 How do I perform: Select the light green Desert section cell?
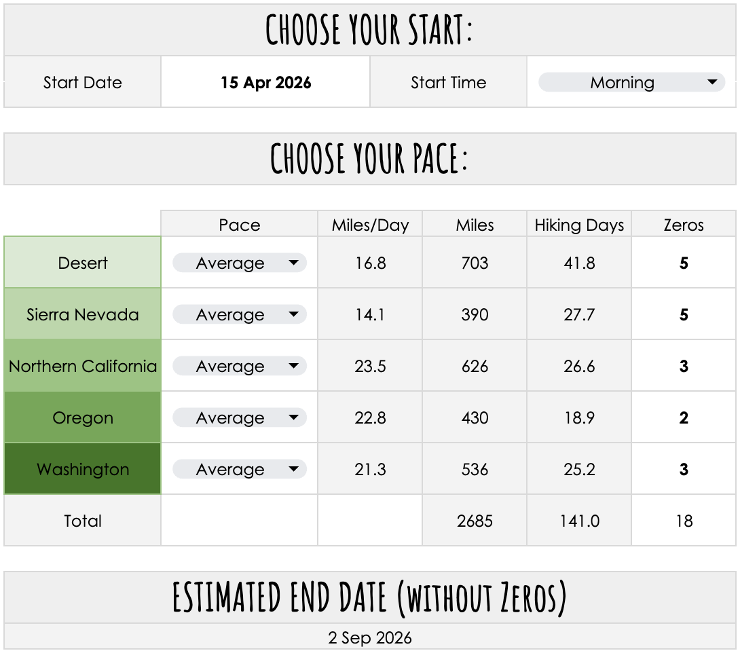(83, 262)
